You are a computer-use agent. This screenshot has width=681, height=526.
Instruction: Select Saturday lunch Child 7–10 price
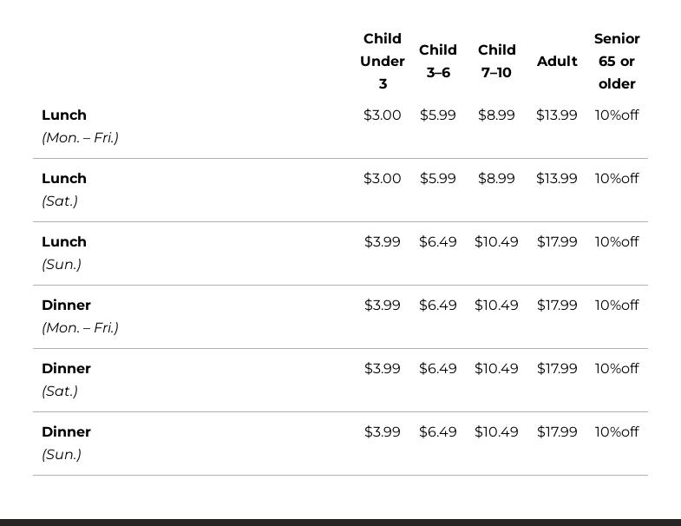496,179
